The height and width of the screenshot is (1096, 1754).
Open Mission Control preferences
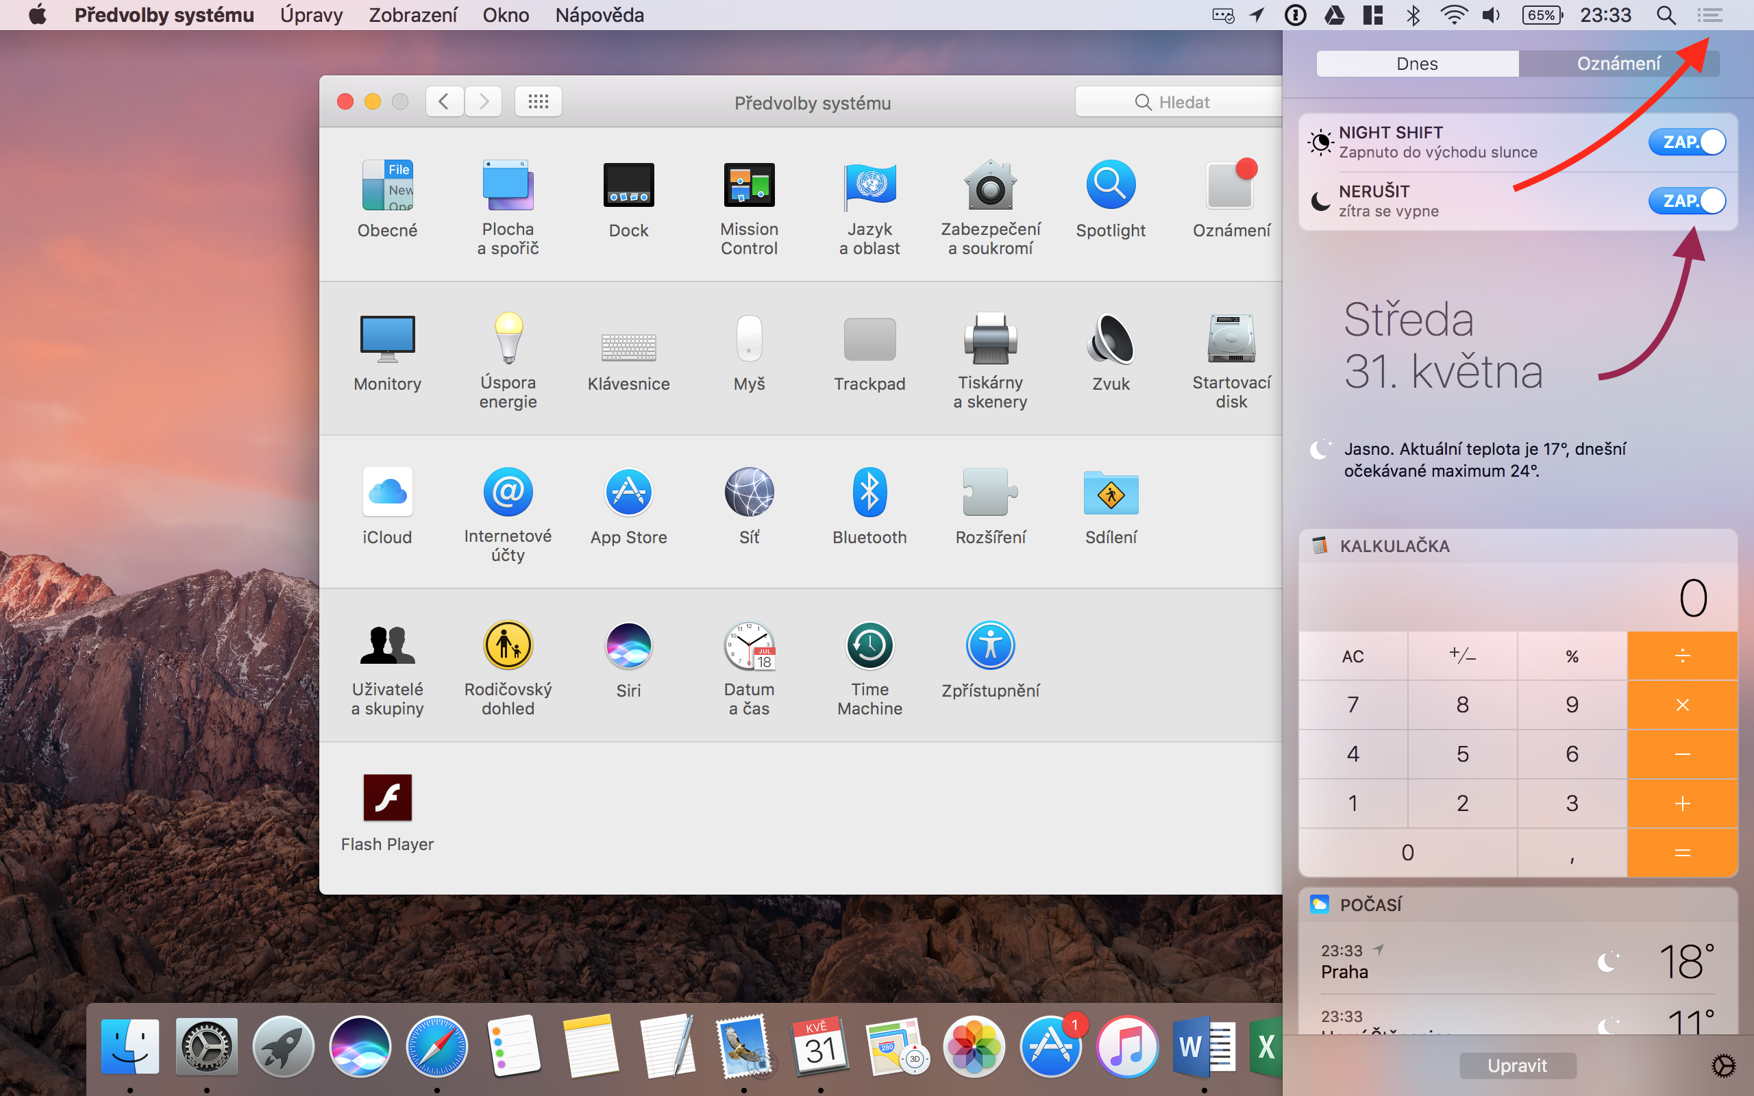coord(749,186)
